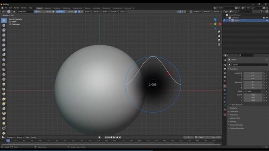Open the Render menu
This screenshot has height=151, width=269.
(x=16, y=8)
